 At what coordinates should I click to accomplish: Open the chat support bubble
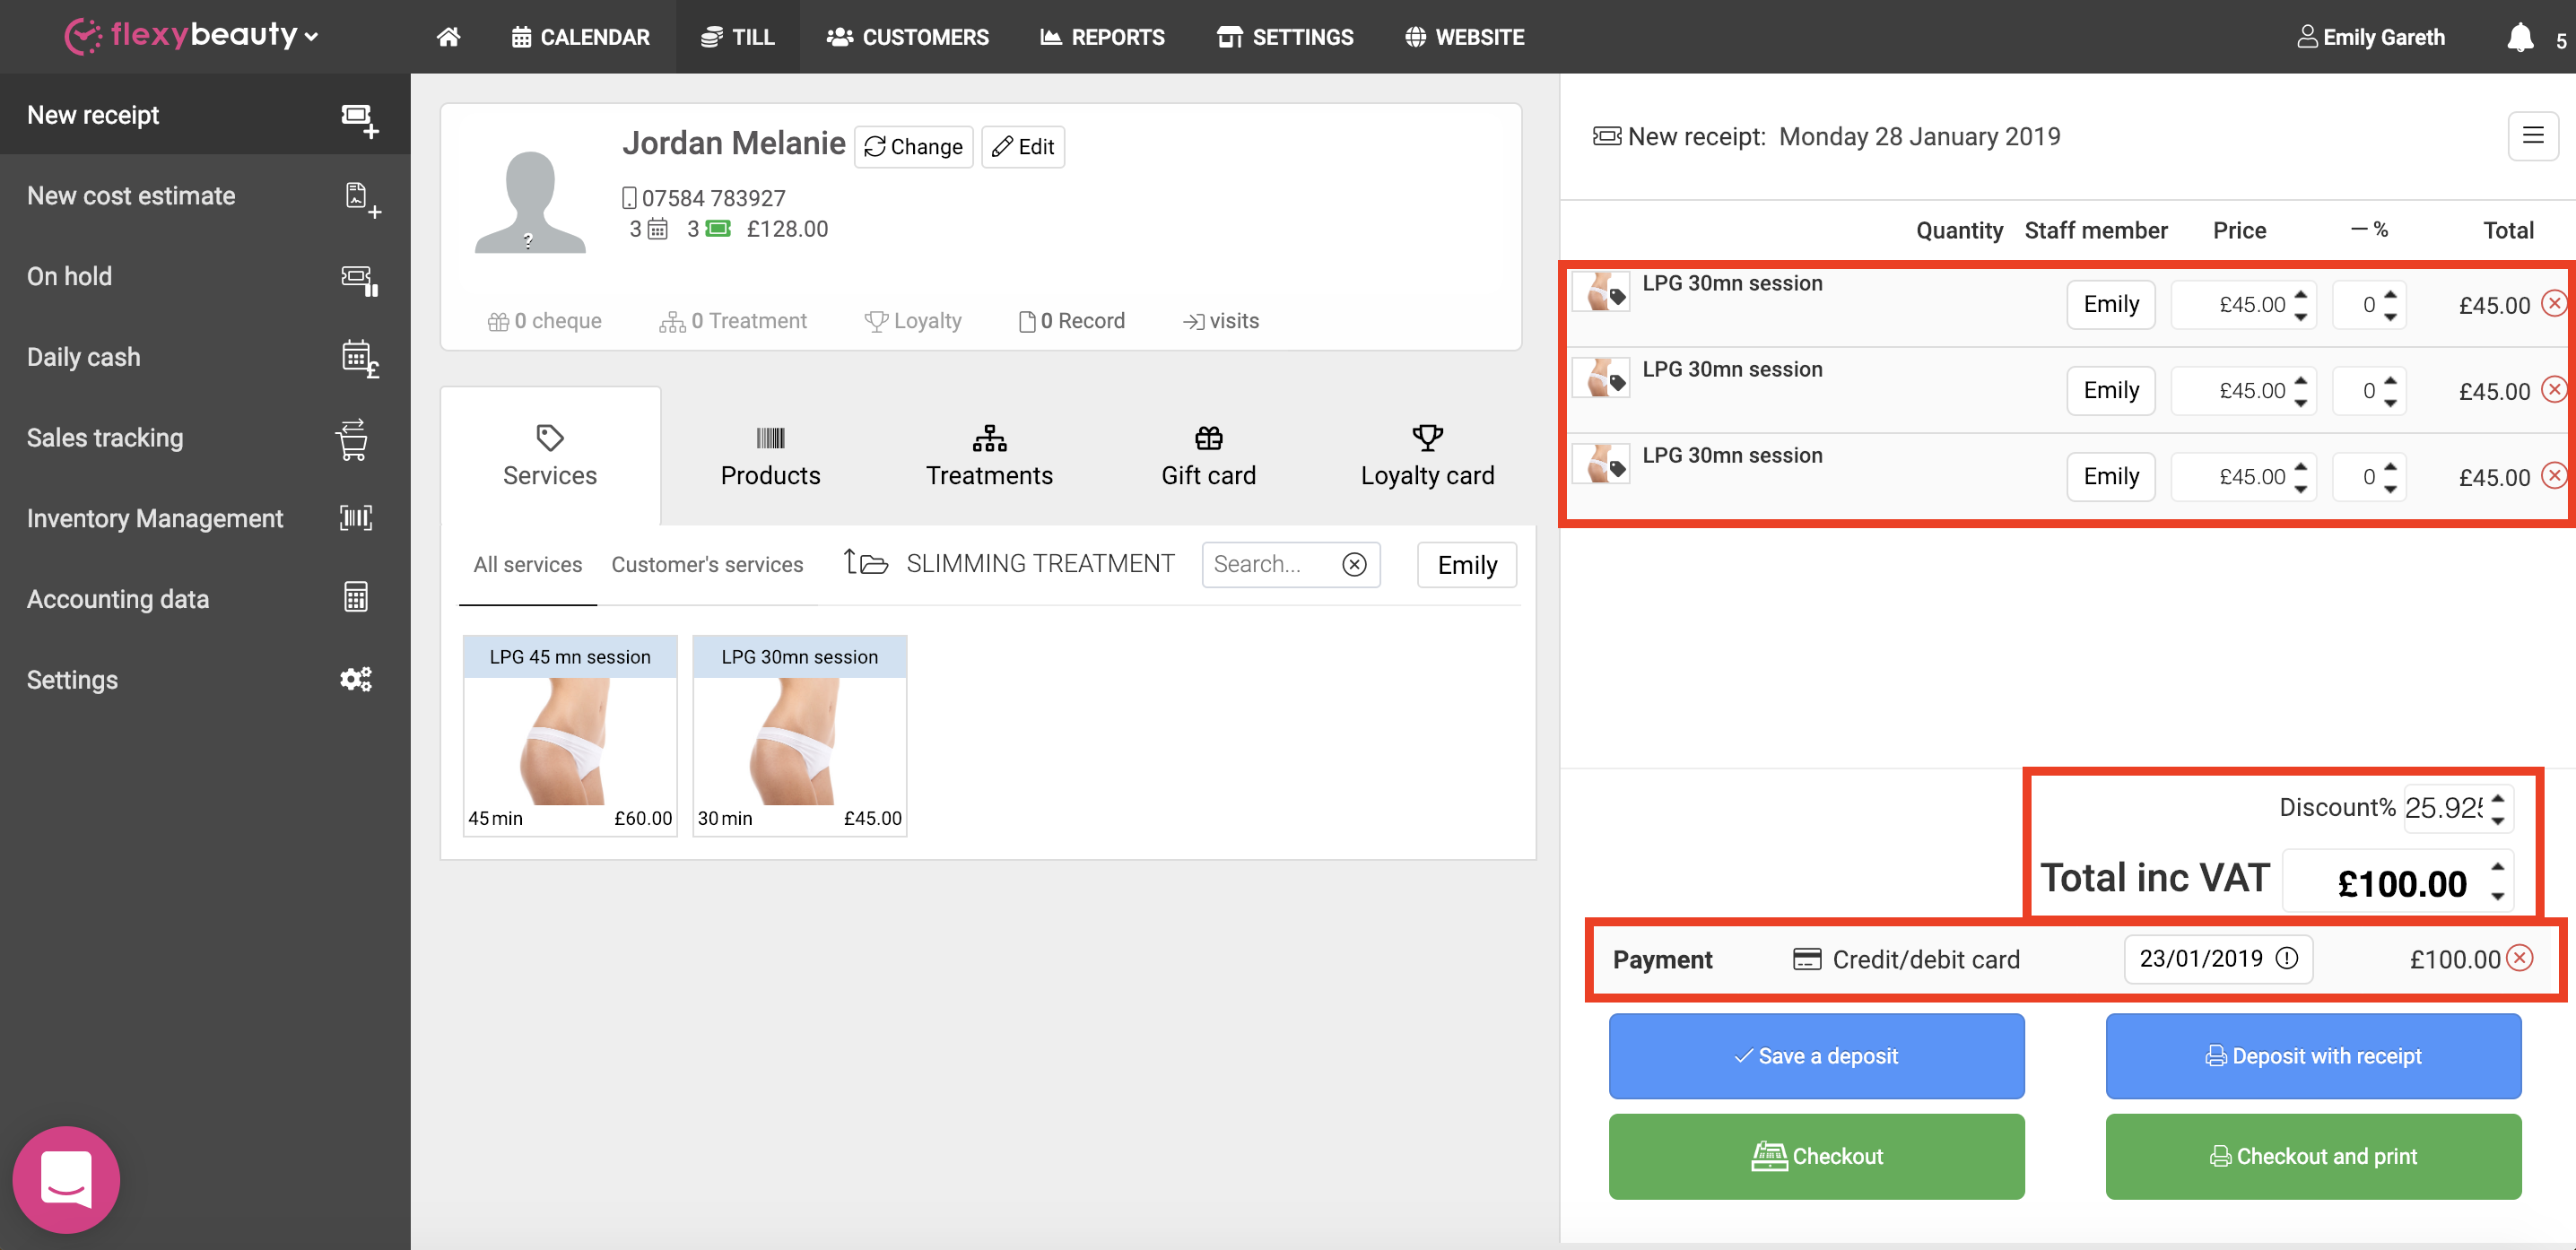coord(66,1178)
